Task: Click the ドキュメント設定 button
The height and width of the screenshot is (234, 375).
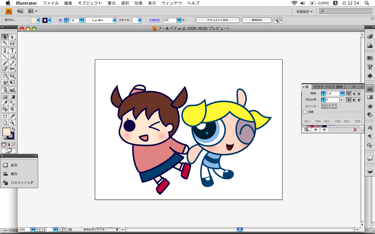Action: point(217,20)
